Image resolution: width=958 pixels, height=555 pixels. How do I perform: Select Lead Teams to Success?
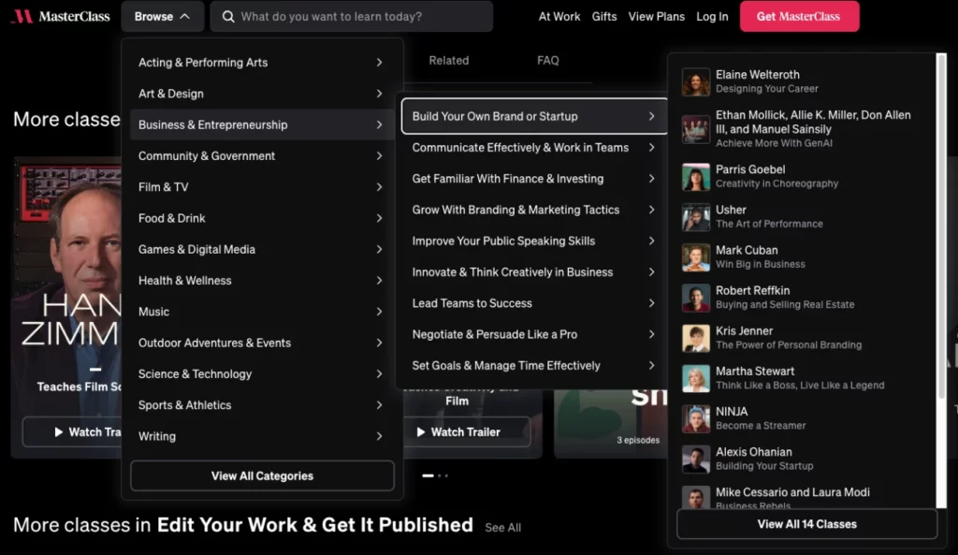(534, 303)
